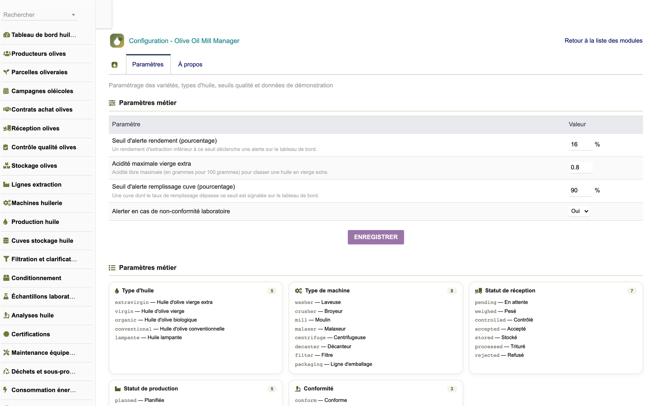Screen dimensions: 657x406
Task: Click the Paramètre column header
Action: (x=126, y=124)
